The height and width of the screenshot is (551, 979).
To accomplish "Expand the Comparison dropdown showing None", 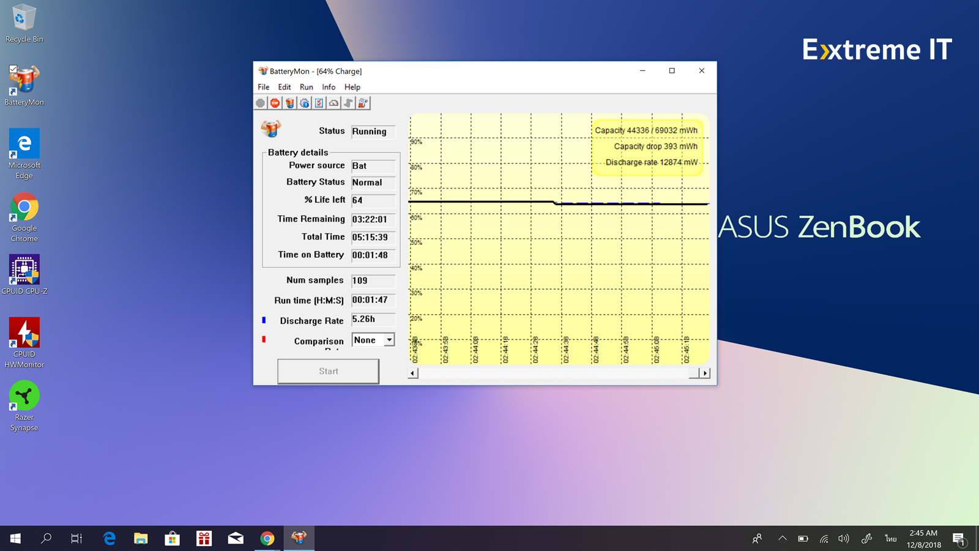I will coord(389,340).
